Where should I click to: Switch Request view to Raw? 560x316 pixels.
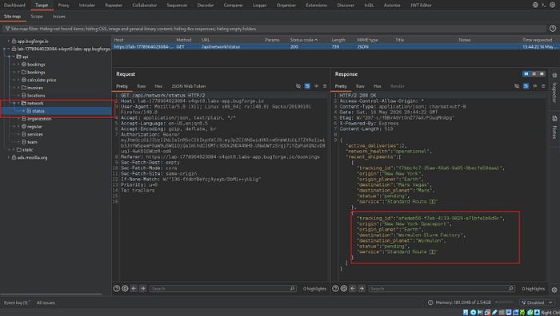pyautogui.click(x=141, y=86)
